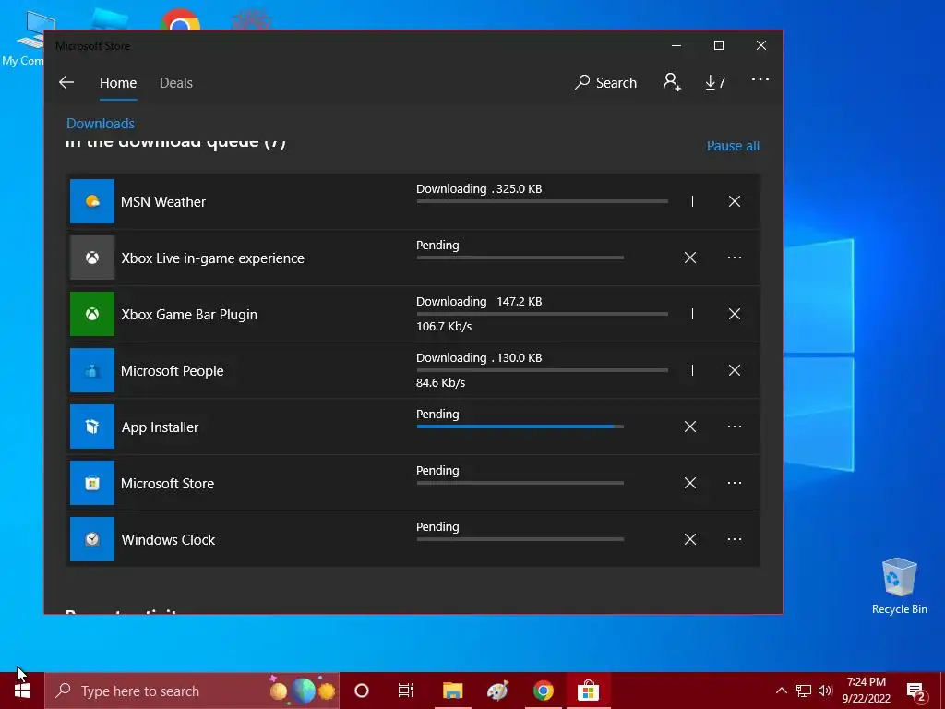Screen dimensions: 945x709
Task: Cancel the App Installer download
Action: (690, 427)
